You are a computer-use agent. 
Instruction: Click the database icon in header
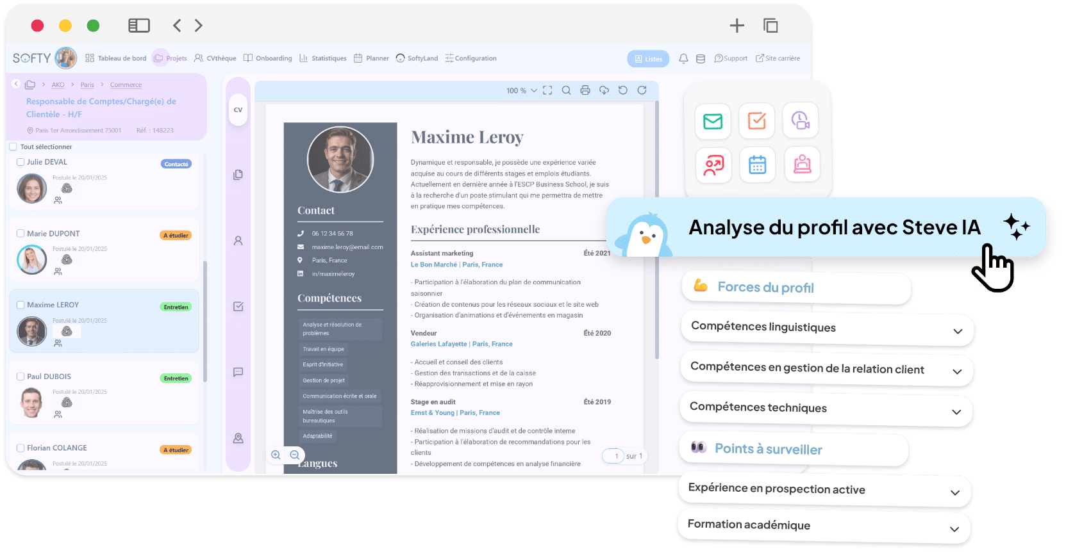click(701, 58)
